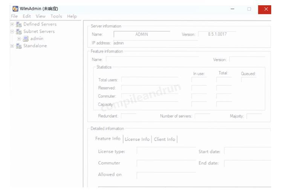
Task: Click the Total users In use field
Action: click(x=199, y=80)
